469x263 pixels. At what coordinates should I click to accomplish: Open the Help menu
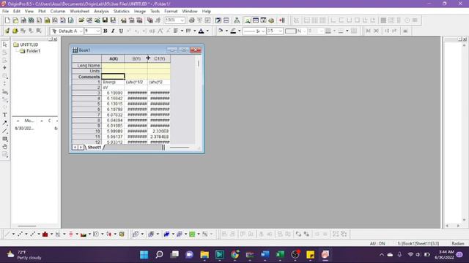[x=207, y=12]
